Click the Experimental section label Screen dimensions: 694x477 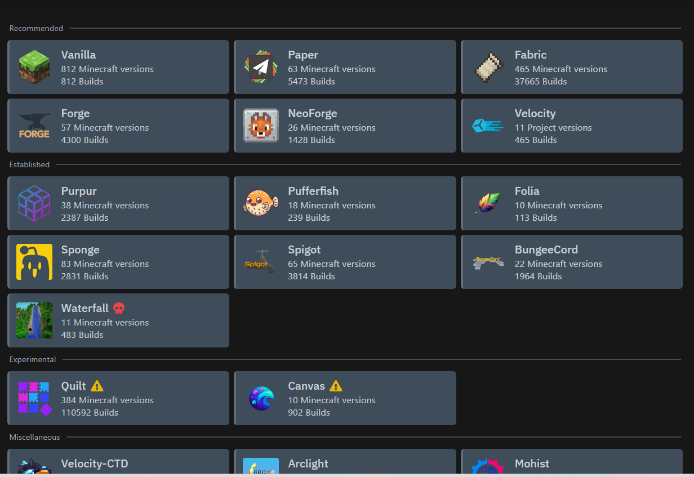click(x=33, y=359)
